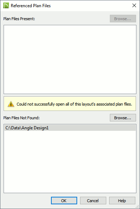Close the Referenced Plan Files dialog
This screenshot has width=140, height=209.
[x=134, y=5]
